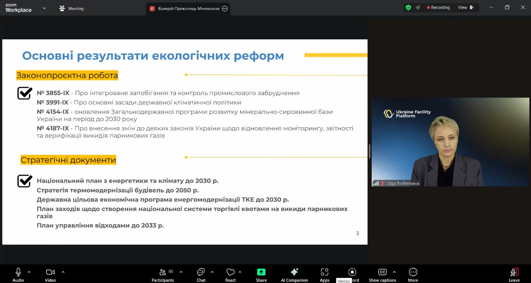Expand video options arrow next to Video

(63, 272)
